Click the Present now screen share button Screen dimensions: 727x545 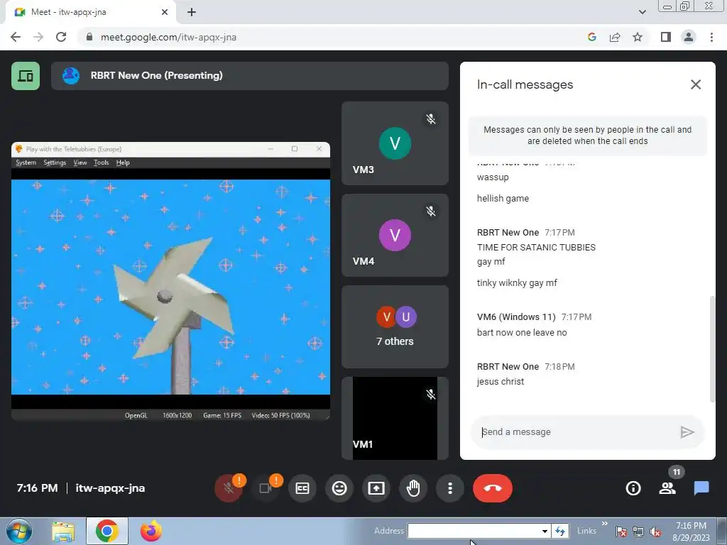coord(376,488)
